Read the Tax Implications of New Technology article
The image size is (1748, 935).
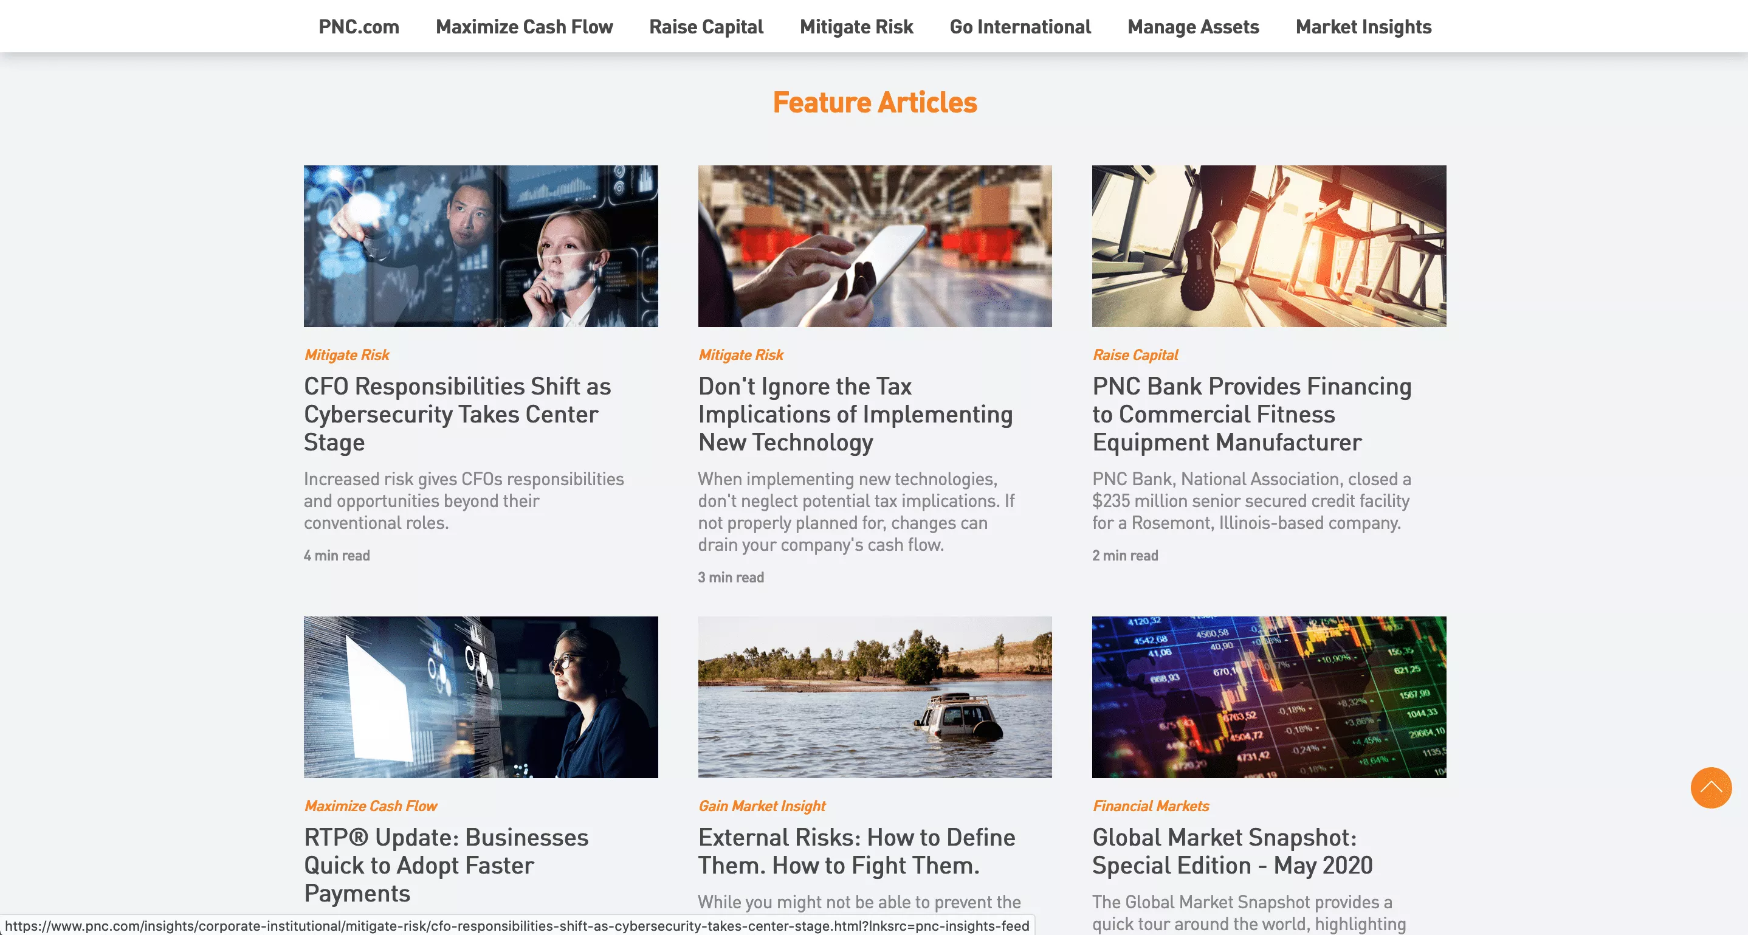856,414
